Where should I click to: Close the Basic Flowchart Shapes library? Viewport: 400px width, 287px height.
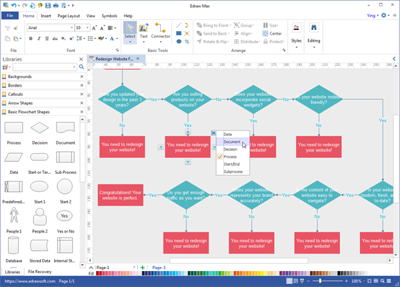[82, 112]
